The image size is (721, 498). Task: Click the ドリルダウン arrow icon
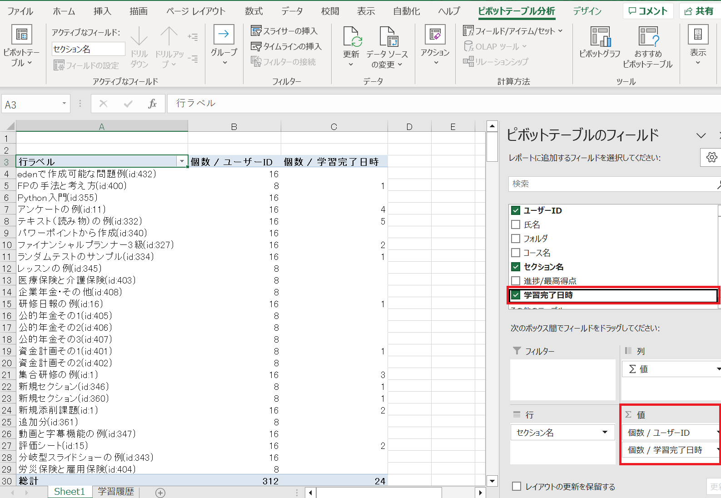click(x=139, y=36)
